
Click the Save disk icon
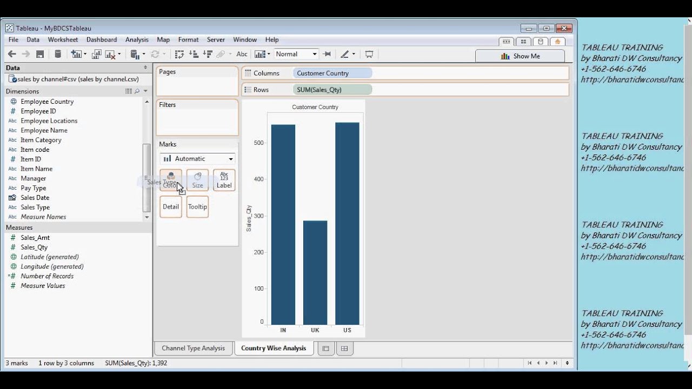coord(40,54)
